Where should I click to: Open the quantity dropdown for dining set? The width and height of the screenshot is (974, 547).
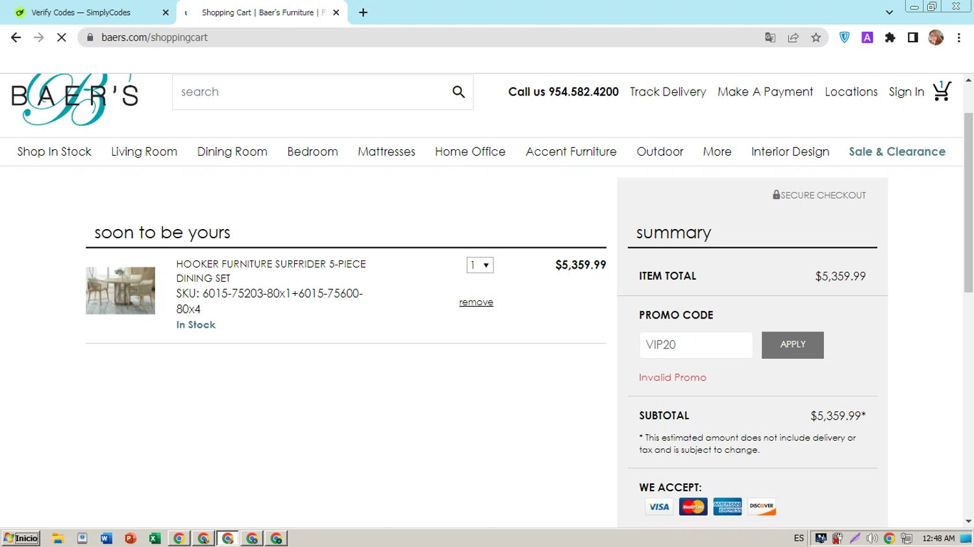click(480, 265)
